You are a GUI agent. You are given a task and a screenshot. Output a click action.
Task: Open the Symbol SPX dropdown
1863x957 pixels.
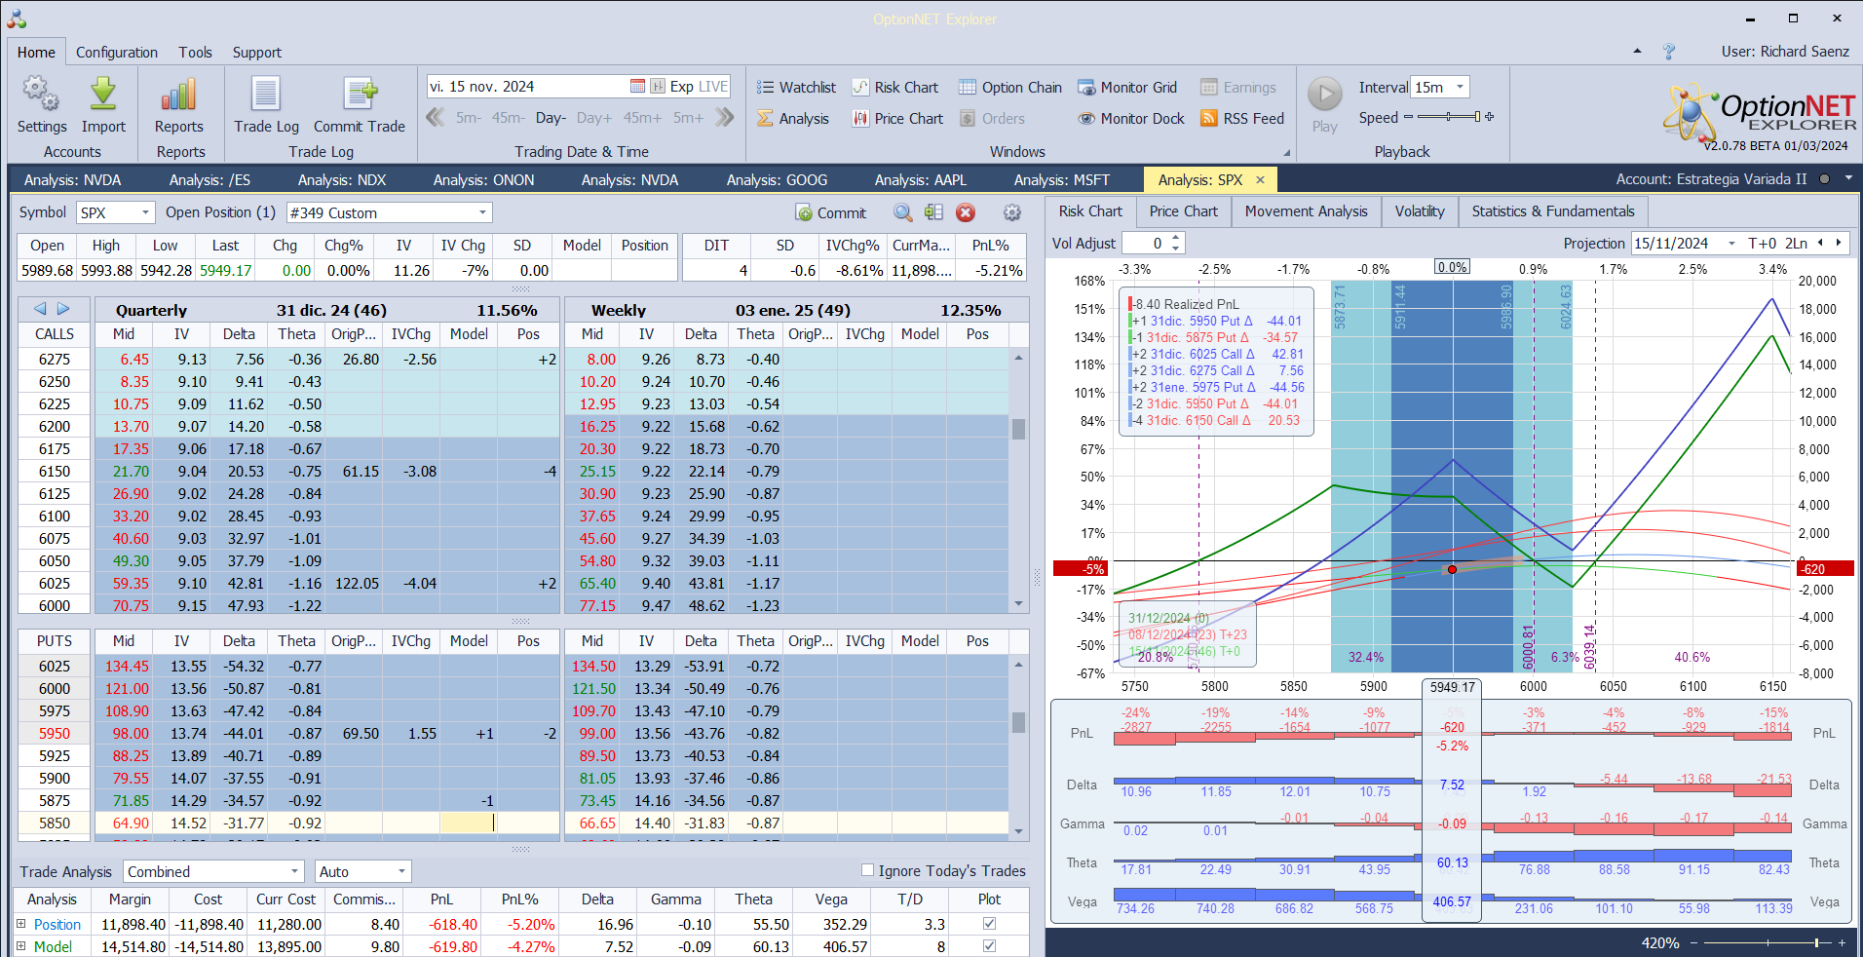click(x=145, y=212)
